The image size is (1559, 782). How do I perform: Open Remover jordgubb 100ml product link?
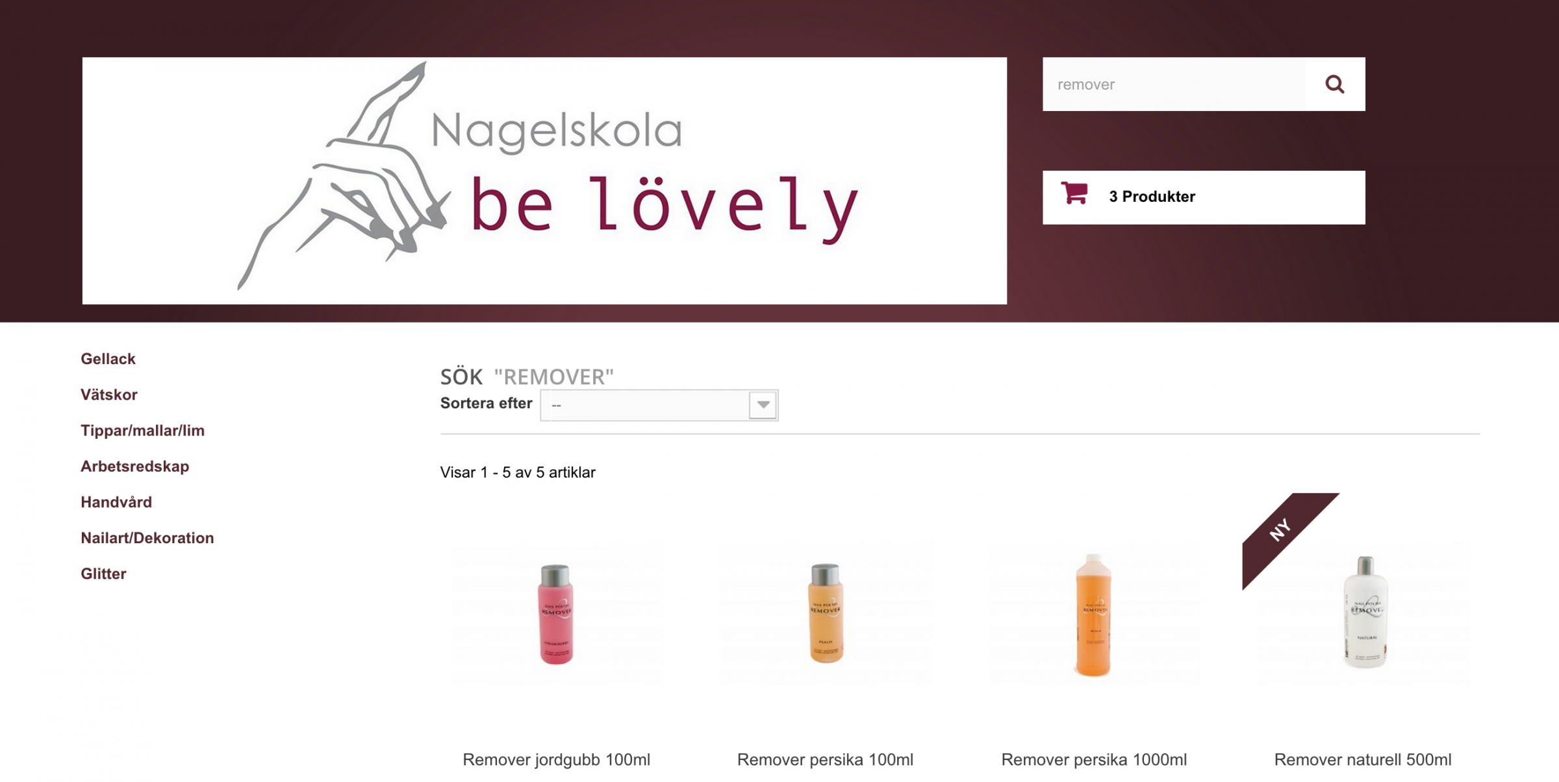(x=556, y=759)
